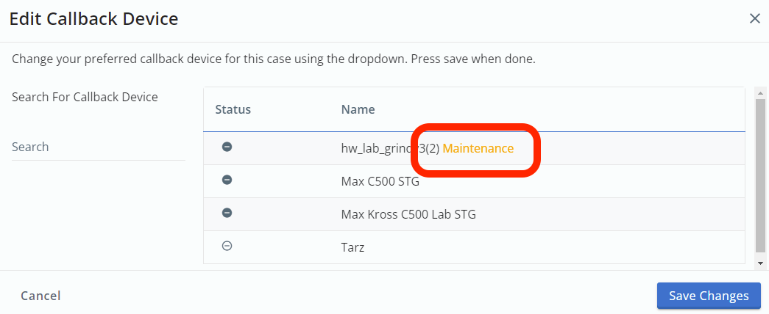Image resolution: width=769 pixels, height=314 pixels.
Task: Click the orange Maintenance label
Action: [478, 148]
